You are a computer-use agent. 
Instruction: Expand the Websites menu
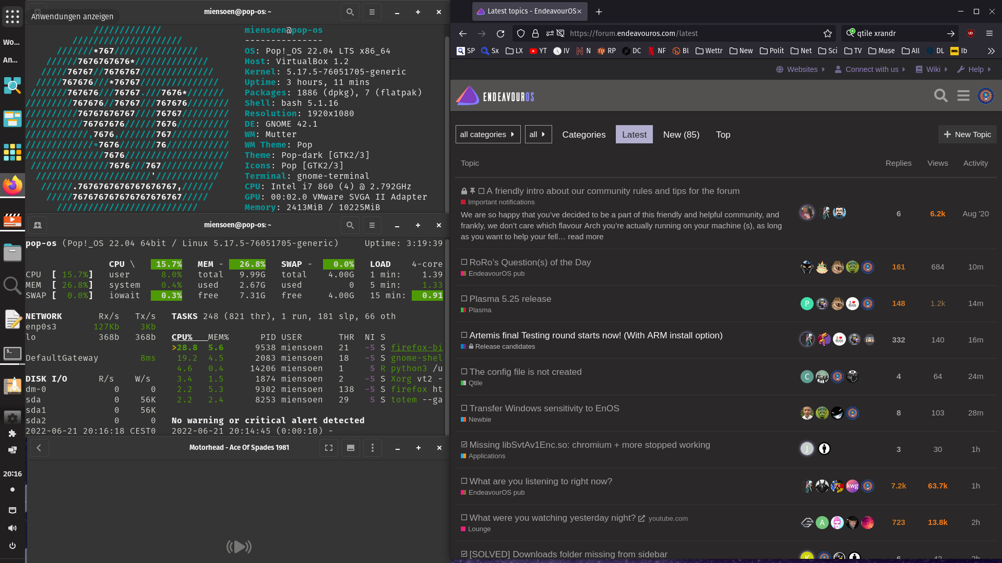pos(801,69)
